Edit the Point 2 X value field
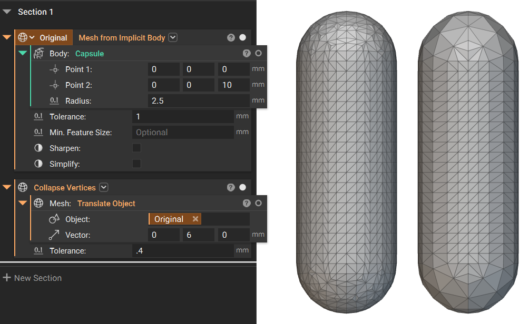This screenshot has width=529, height=324. click(x=164, y=85)
